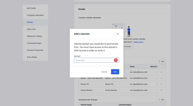This screenshot has height=106, width=193.
Task: Open Reference Tables section
Action: click(x=34, y=36)
